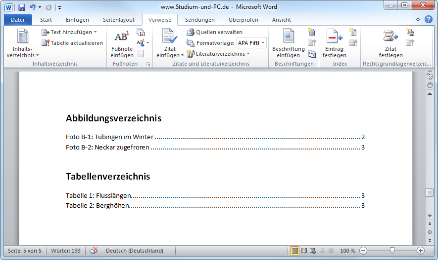Switch to Outline view
438x260 pixels.
click(322, 251)
